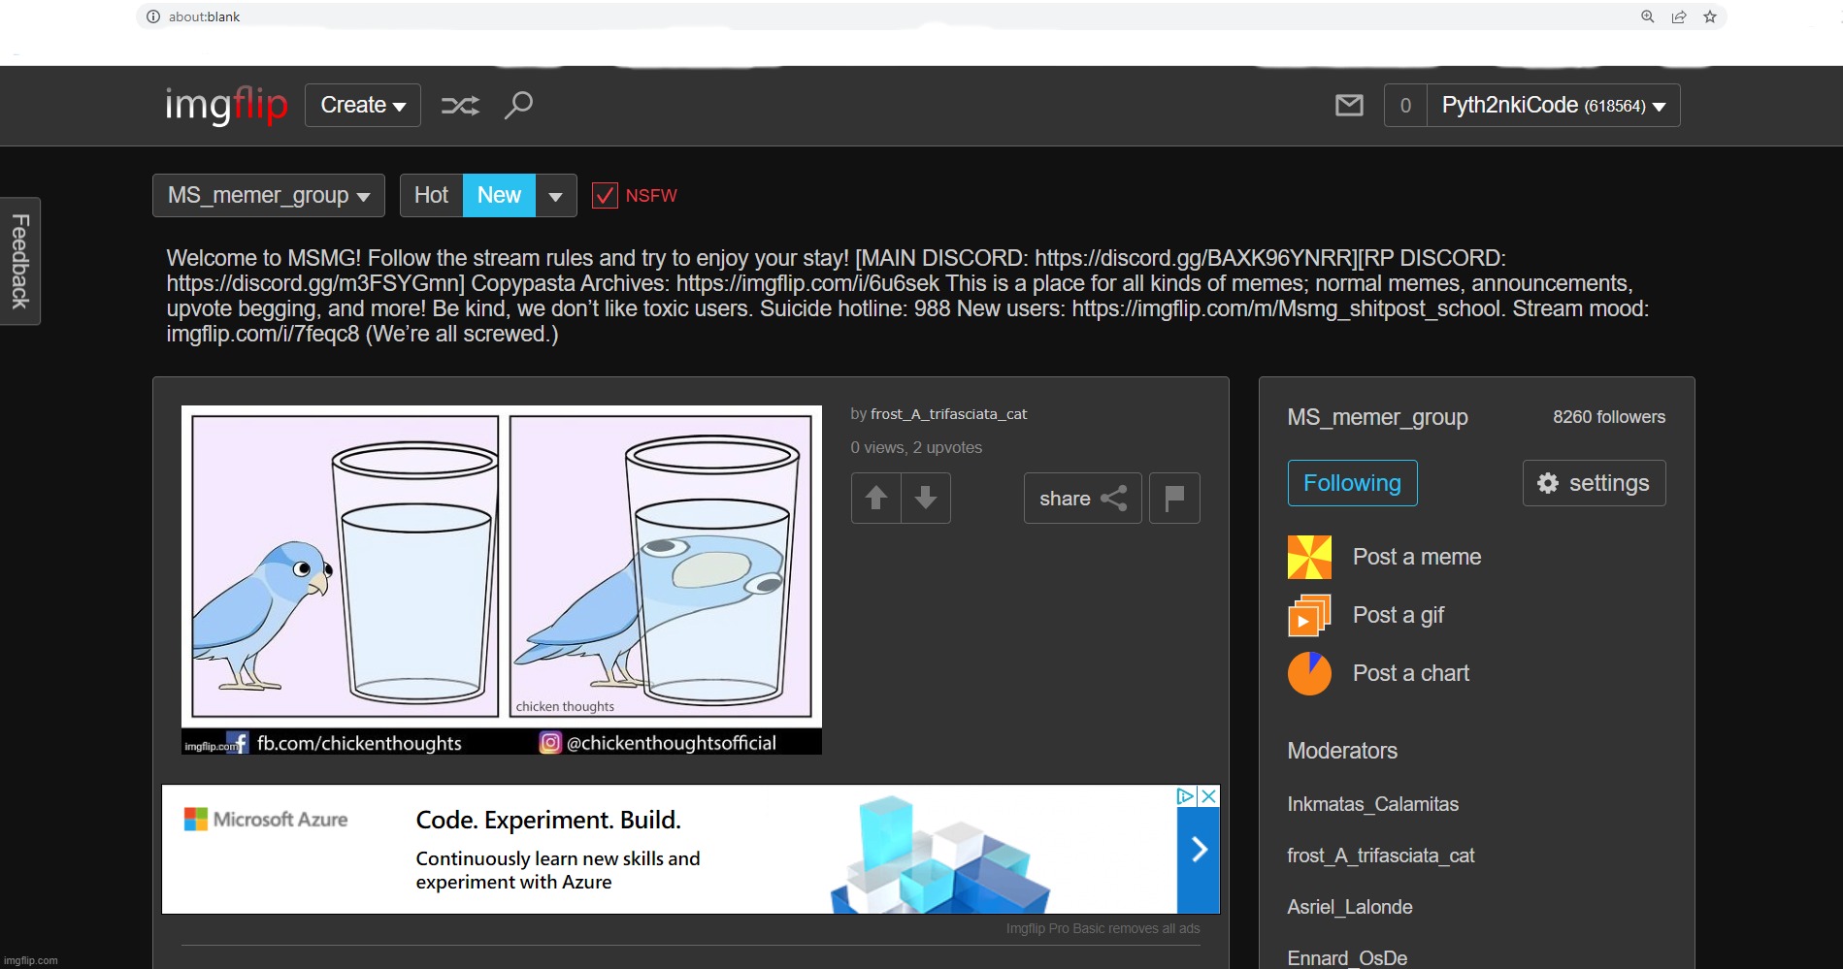
Task: Open the chicken thoughts meme image
Action: pos(502,579)
